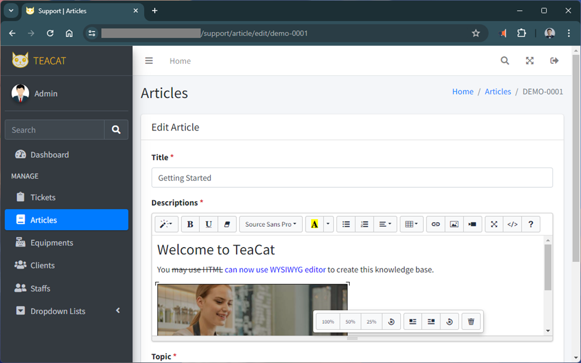Screen dimensions: 581x363
Task: Click the expand fullscreen page icon
Action: 529,61
